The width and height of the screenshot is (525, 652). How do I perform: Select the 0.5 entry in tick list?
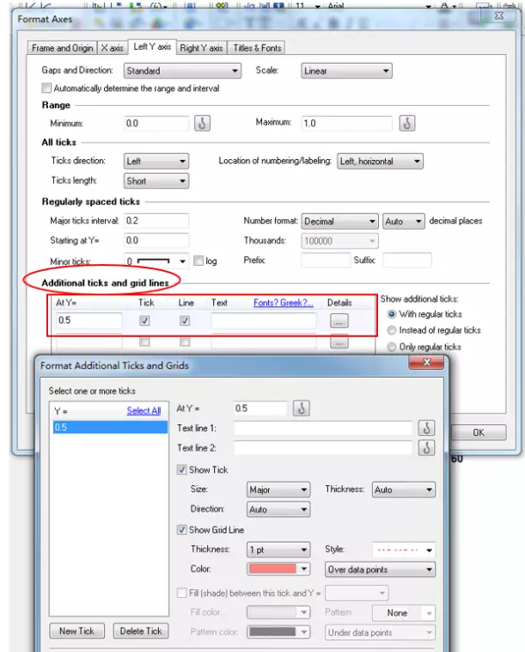tap(108, 427)
